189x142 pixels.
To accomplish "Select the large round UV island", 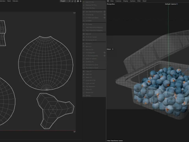I will 46,63.
